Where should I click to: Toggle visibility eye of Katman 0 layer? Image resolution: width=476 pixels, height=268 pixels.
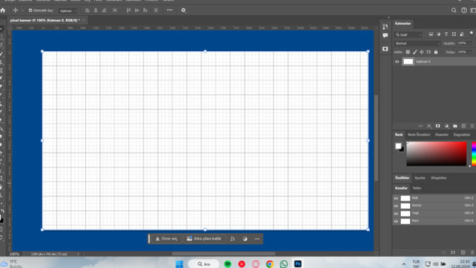click(397, 62)
